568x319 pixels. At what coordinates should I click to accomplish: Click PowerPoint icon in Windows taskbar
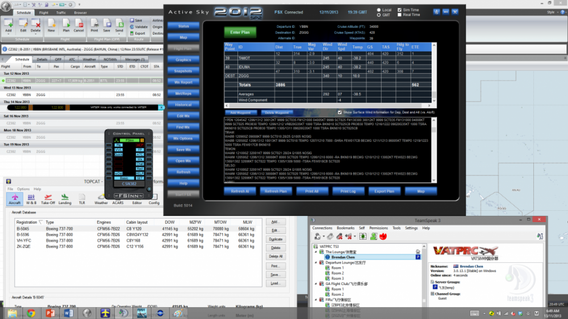tap(51, 313)
